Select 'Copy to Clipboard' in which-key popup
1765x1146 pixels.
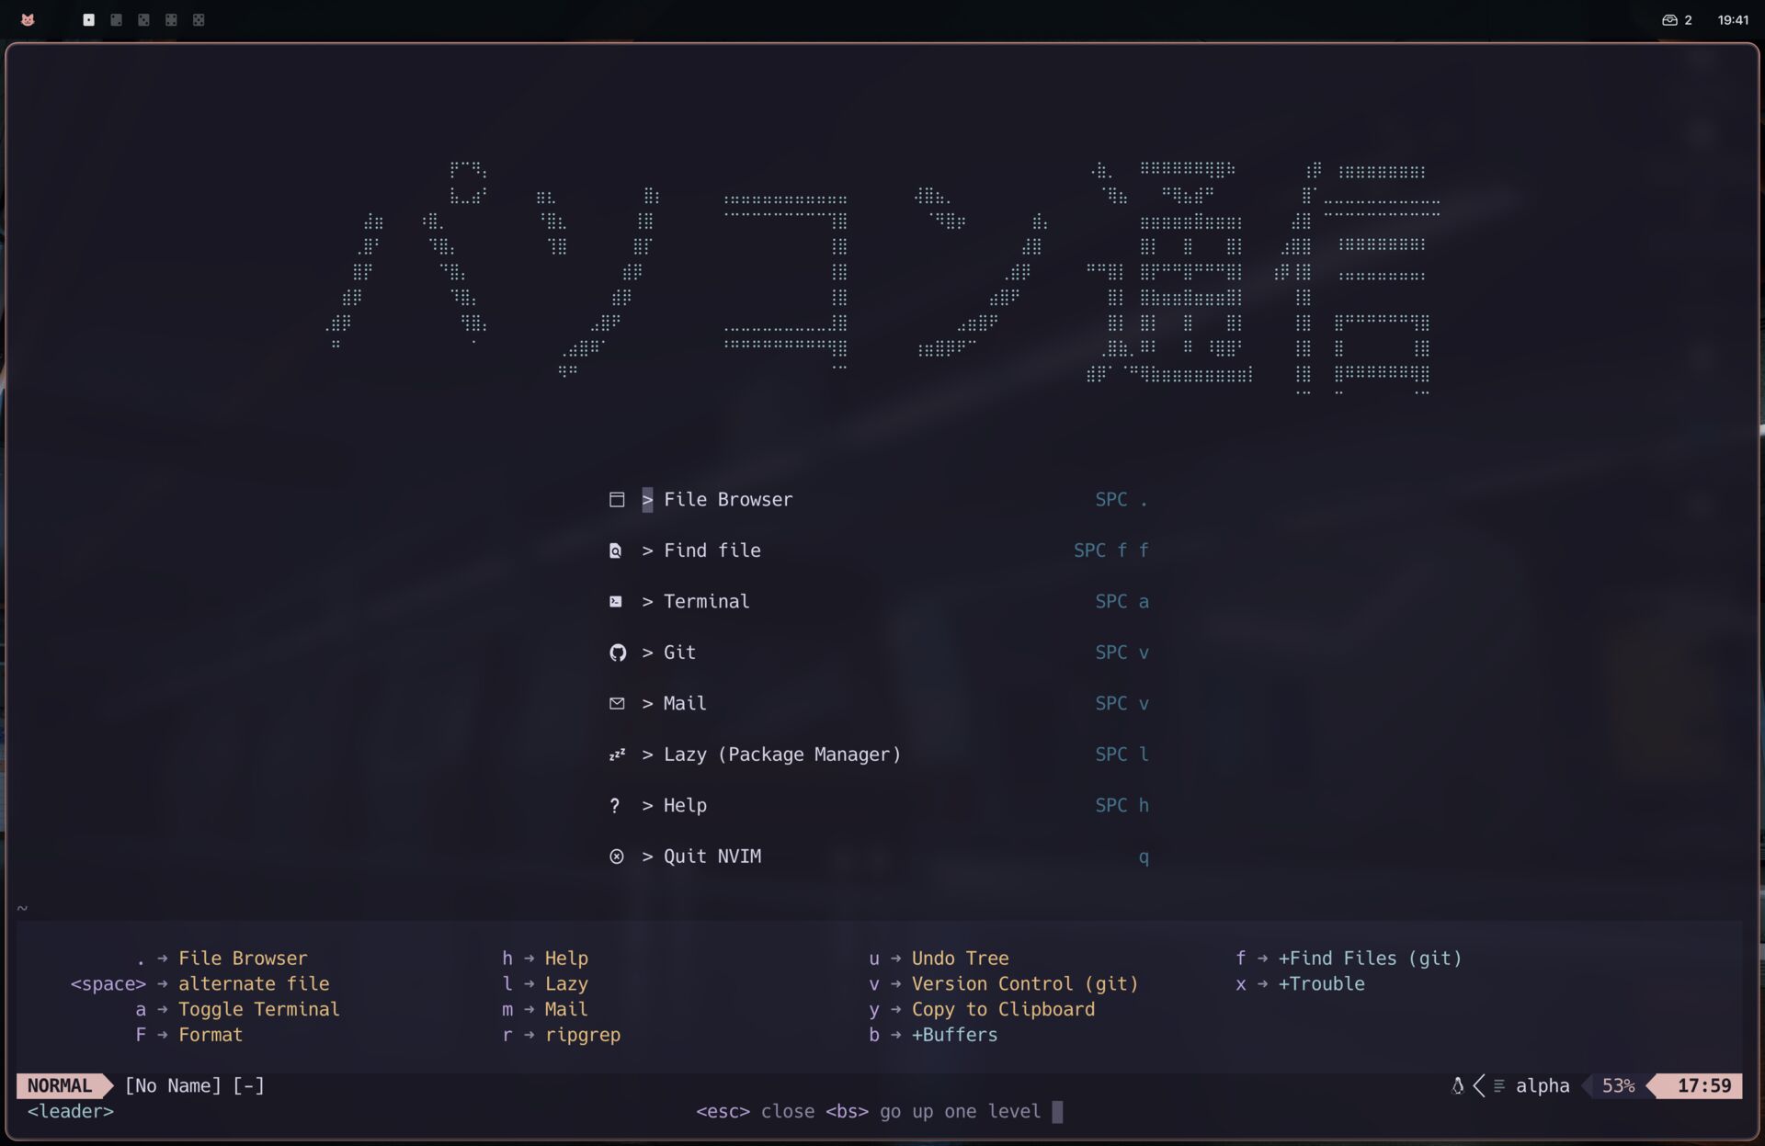(1003, 1010)
